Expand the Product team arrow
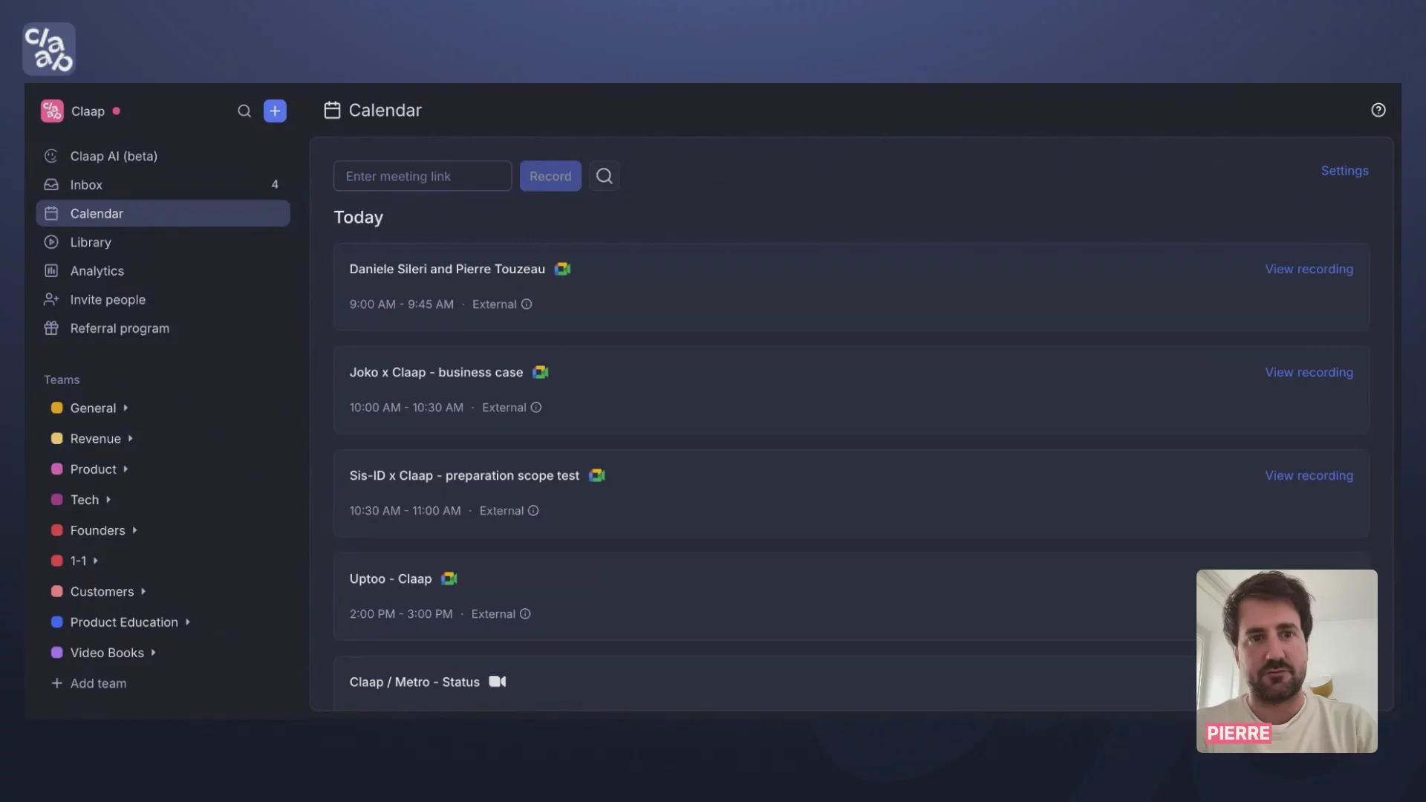 pos(126,469)
